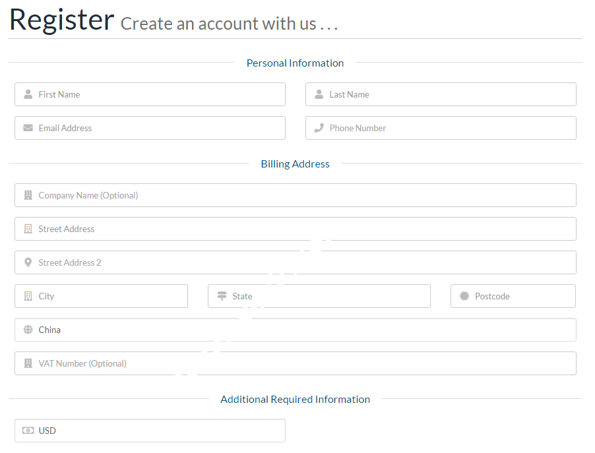This screenshot has width=595, height=453.
Task: Click the money bill icon beside USD
Action: [x=28, y=431]
